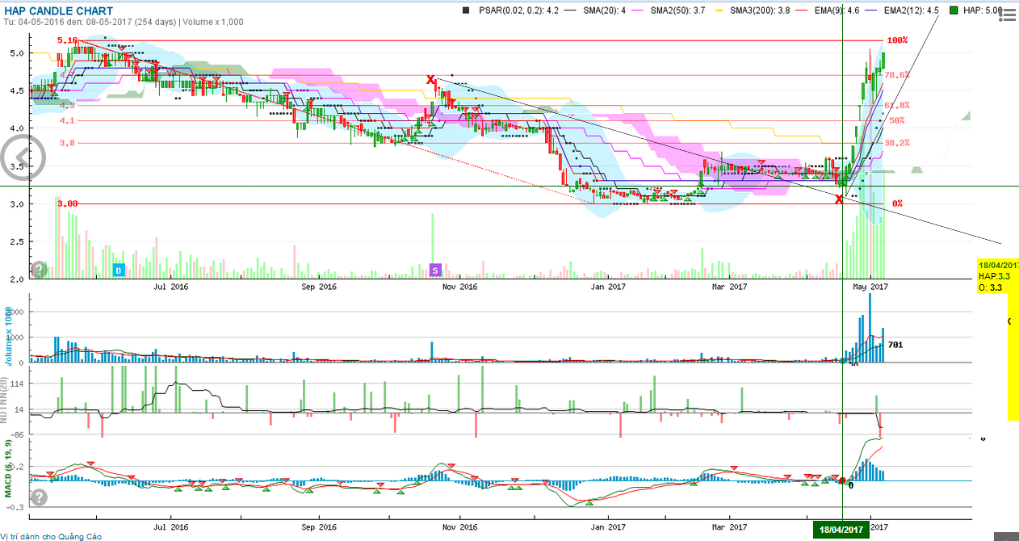The width and height of the screenshot is (1019, 541).
Task: Click the yellow 18/04/2017 HAP tooltip box
Action: point(998,276)
